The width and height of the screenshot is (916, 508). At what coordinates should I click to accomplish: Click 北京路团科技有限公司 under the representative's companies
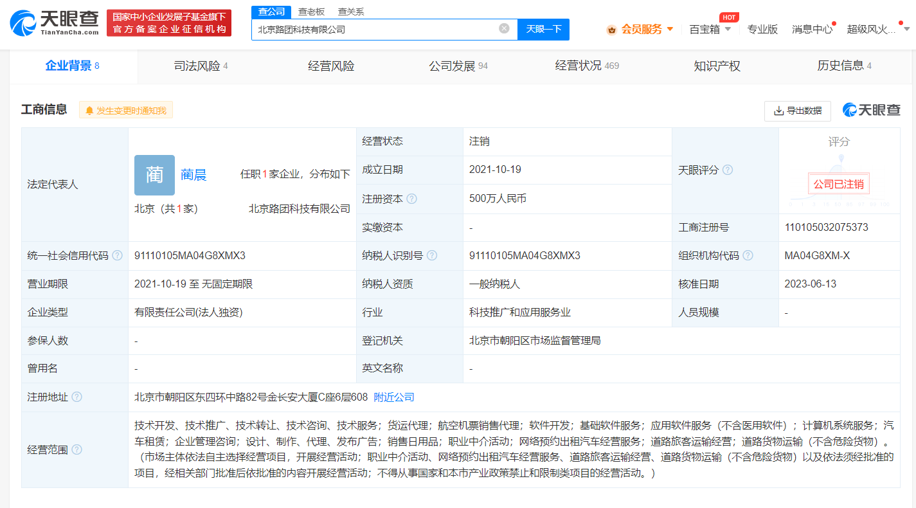pyautogui.click(x=300, y=209)
